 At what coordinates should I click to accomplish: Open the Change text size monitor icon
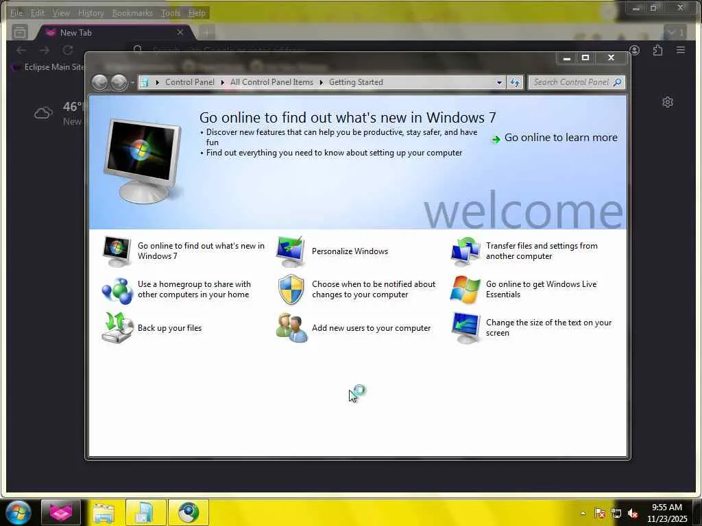pos(465,328)
